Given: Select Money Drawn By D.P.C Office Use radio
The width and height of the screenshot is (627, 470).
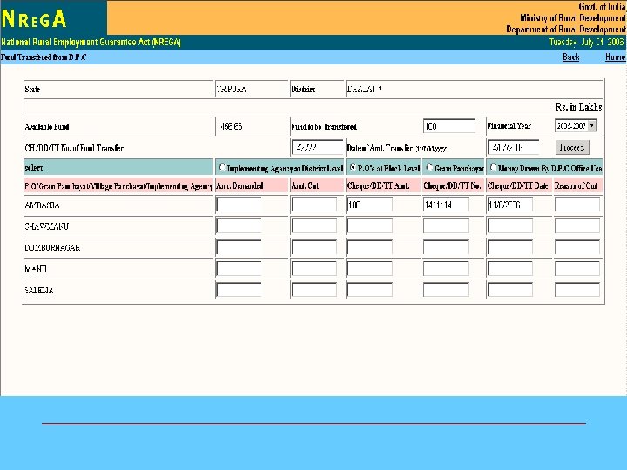Looking at the screenshot, I should tap(494, 167).
